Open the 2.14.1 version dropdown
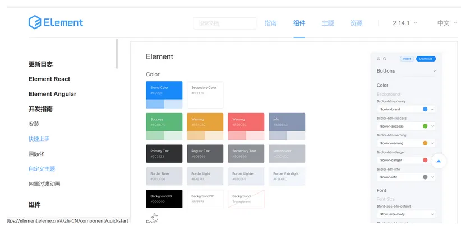Image resolution: width=461 pixels, height=245 pixels. [x=405, y=23]
